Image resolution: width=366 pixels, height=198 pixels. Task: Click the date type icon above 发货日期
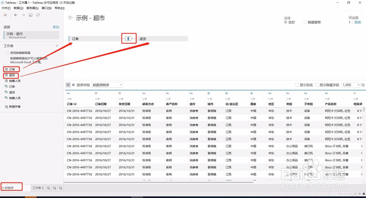coord(120,93)
